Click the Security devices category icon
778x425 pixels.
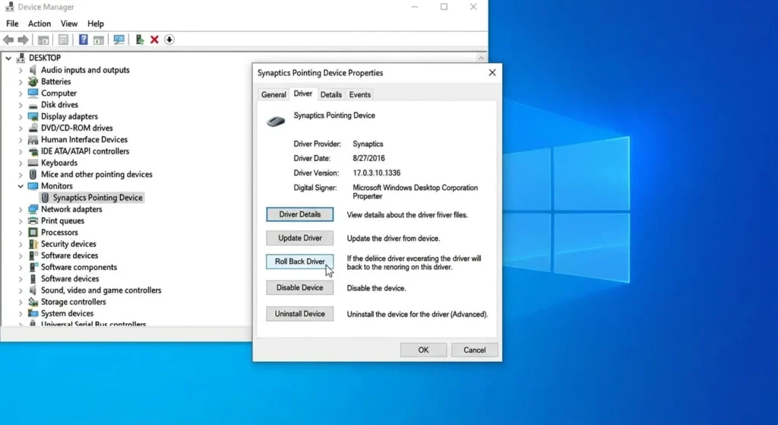pyautogui.click(x=33, y=244)
